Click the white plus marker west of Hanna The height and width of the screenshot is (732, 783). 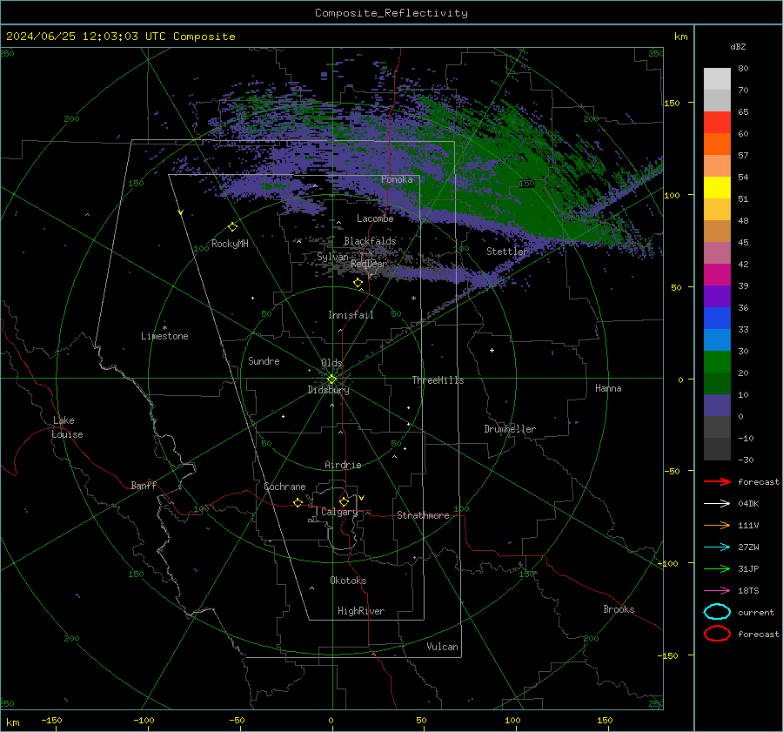492,350
